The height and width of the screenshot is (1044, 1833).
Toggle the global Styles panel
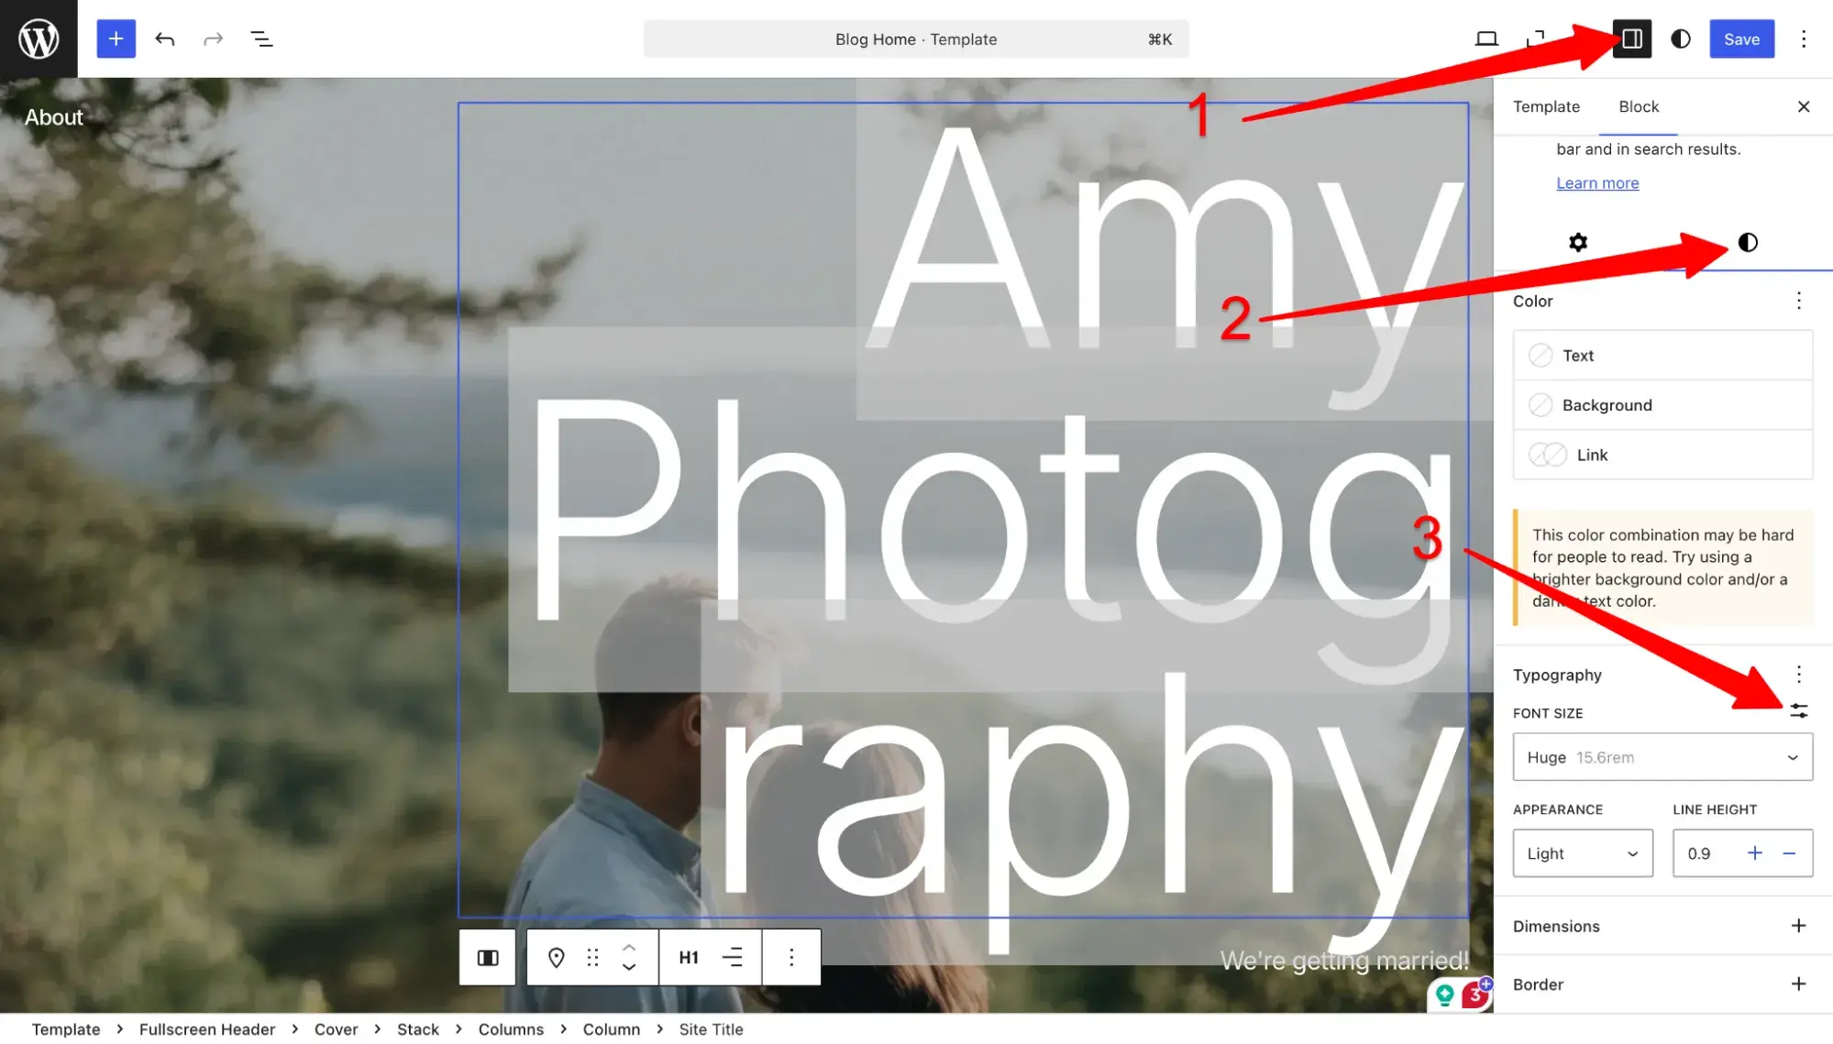[1679, 38]
